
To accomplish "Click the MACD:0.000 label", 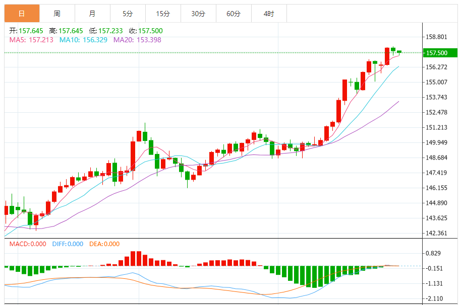I will click(x=28, y=244).
